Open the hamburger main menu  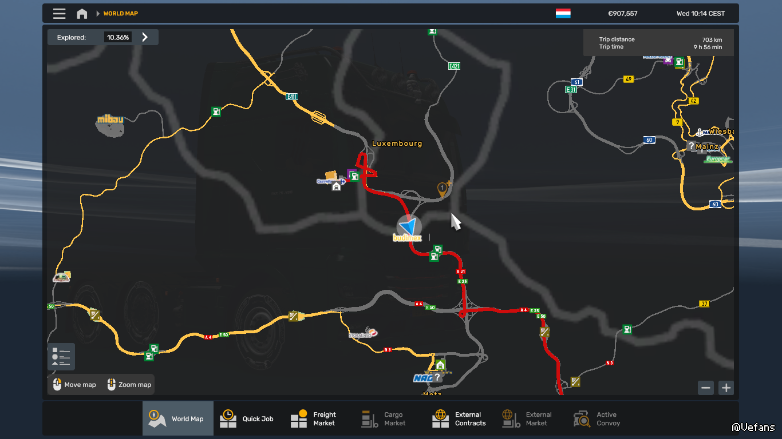click(x=59, y=14)
